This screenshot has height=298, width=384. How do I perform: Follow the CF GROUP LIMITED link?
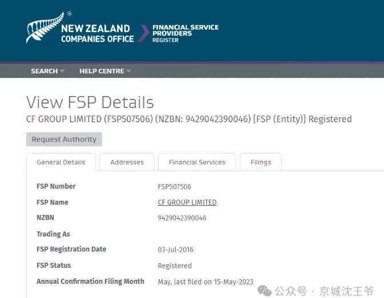click(x=187, y=202)
